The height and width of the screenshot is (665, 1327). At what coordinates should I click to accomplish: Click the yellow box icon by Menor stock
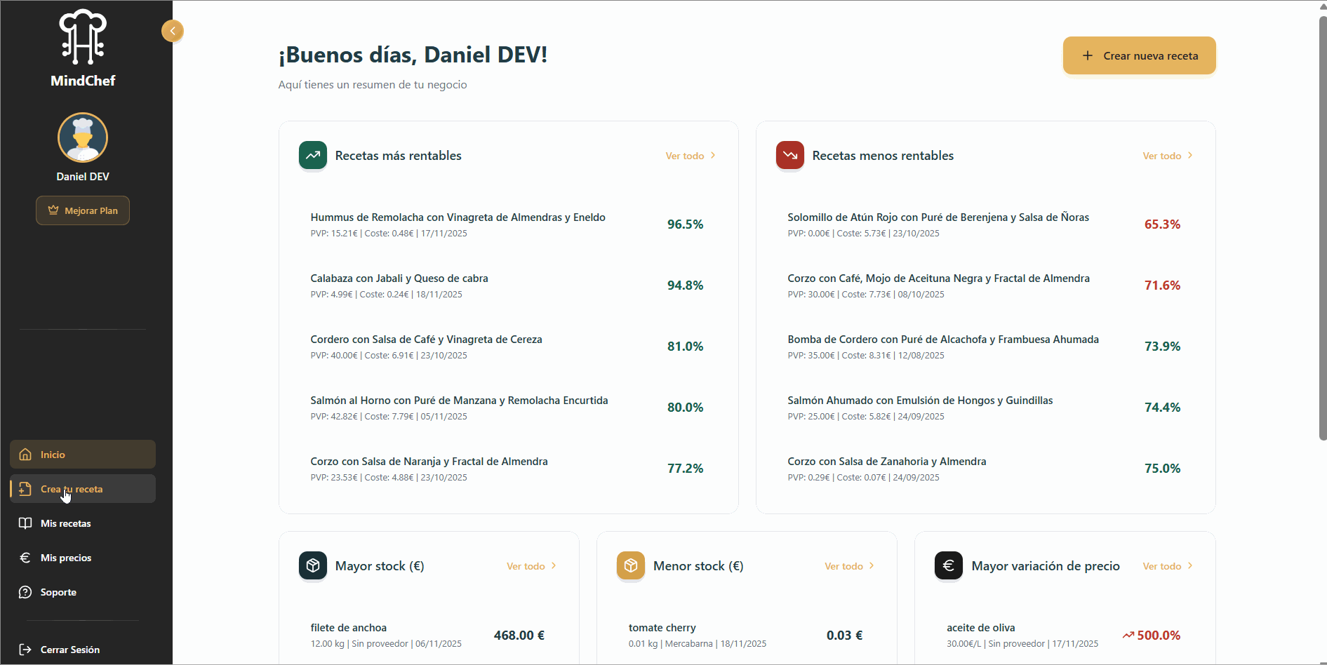[x=630, y=565]
